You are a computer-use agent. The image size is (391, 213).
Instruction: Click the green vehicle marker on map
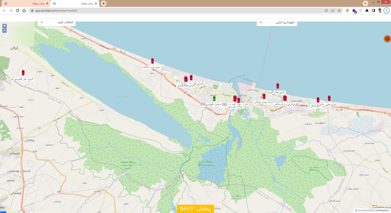pyautogui.click(x=214, y=98)
